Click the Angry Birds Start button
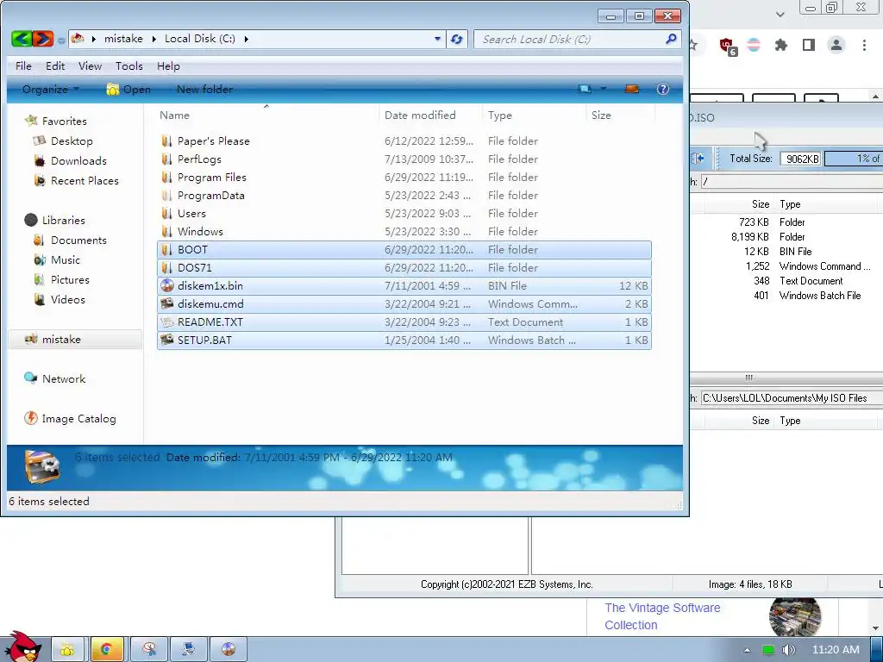Viewport: 883px width, 662px height. coord(23,646)
